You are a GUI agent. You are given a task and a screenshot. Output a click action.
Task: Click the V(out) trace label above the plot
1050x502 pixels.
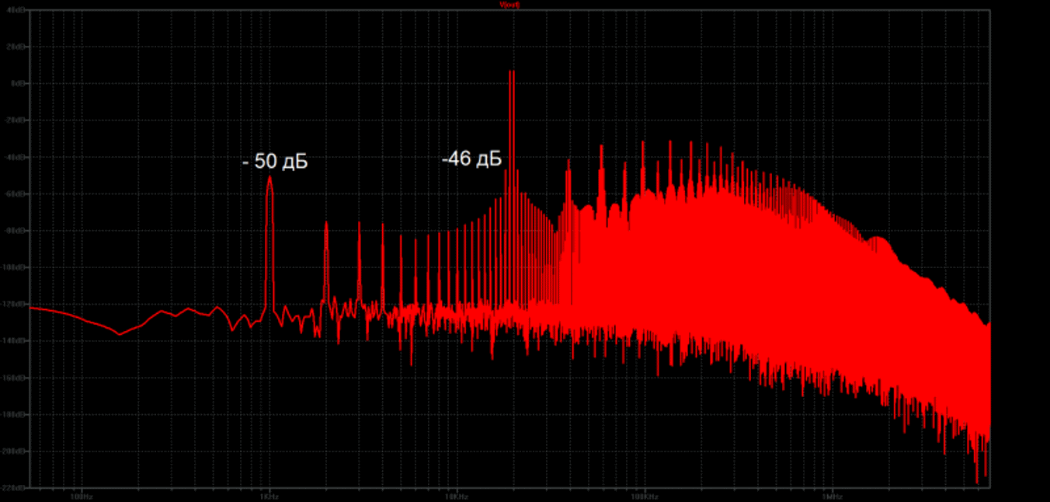[509, 5]
